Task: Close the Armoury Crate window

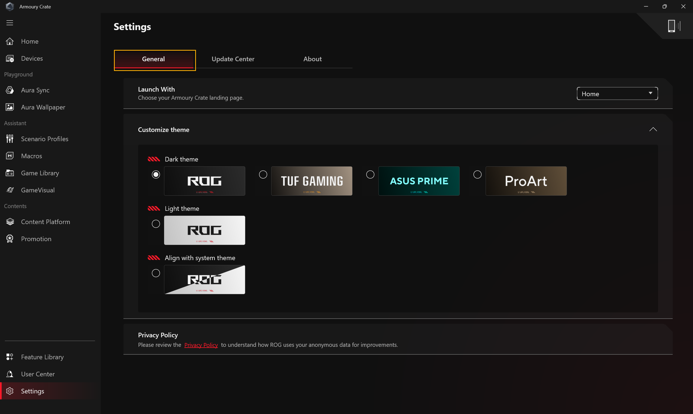Action: click(x=683, y=7)
